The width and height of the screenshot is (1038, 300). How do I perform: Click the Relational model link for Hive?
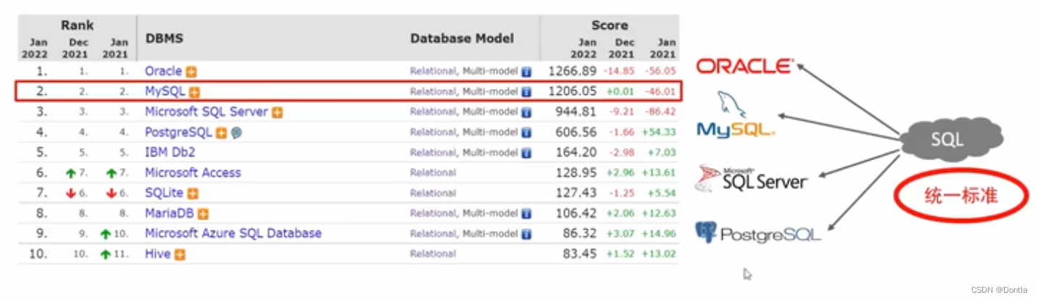click(433, 254)
